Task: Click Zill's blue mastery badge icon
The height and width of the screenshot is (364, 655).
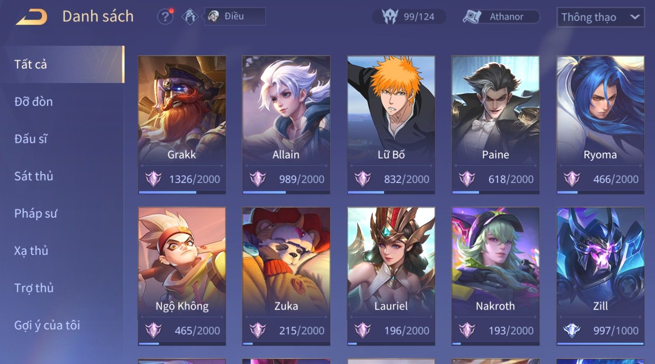Action: pos(572,331)
